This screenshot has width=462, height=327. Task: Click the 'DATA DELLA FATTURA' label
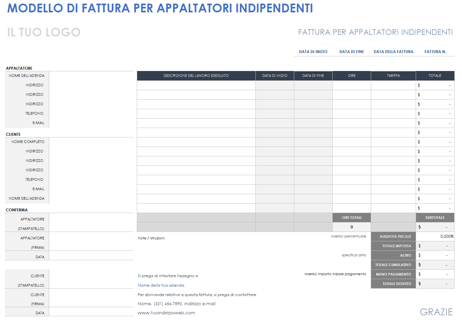coord(393,52)
